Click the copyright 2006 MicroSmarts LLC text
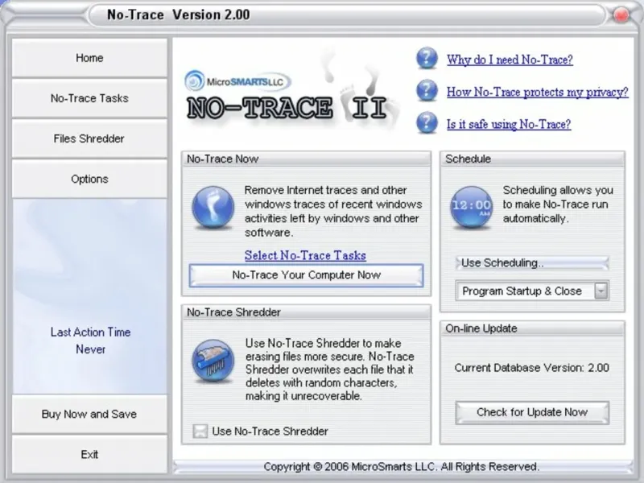The height and width of the screenshot is (483, 644). click(x=401, y=467)
